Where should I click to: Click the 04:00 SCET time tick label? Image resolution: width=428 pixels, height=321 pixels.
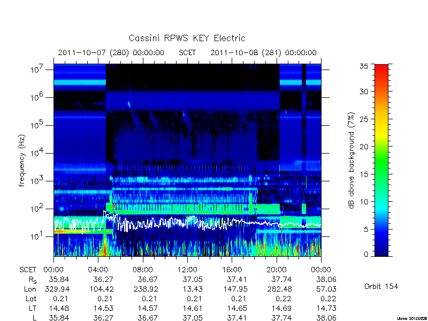98,270
